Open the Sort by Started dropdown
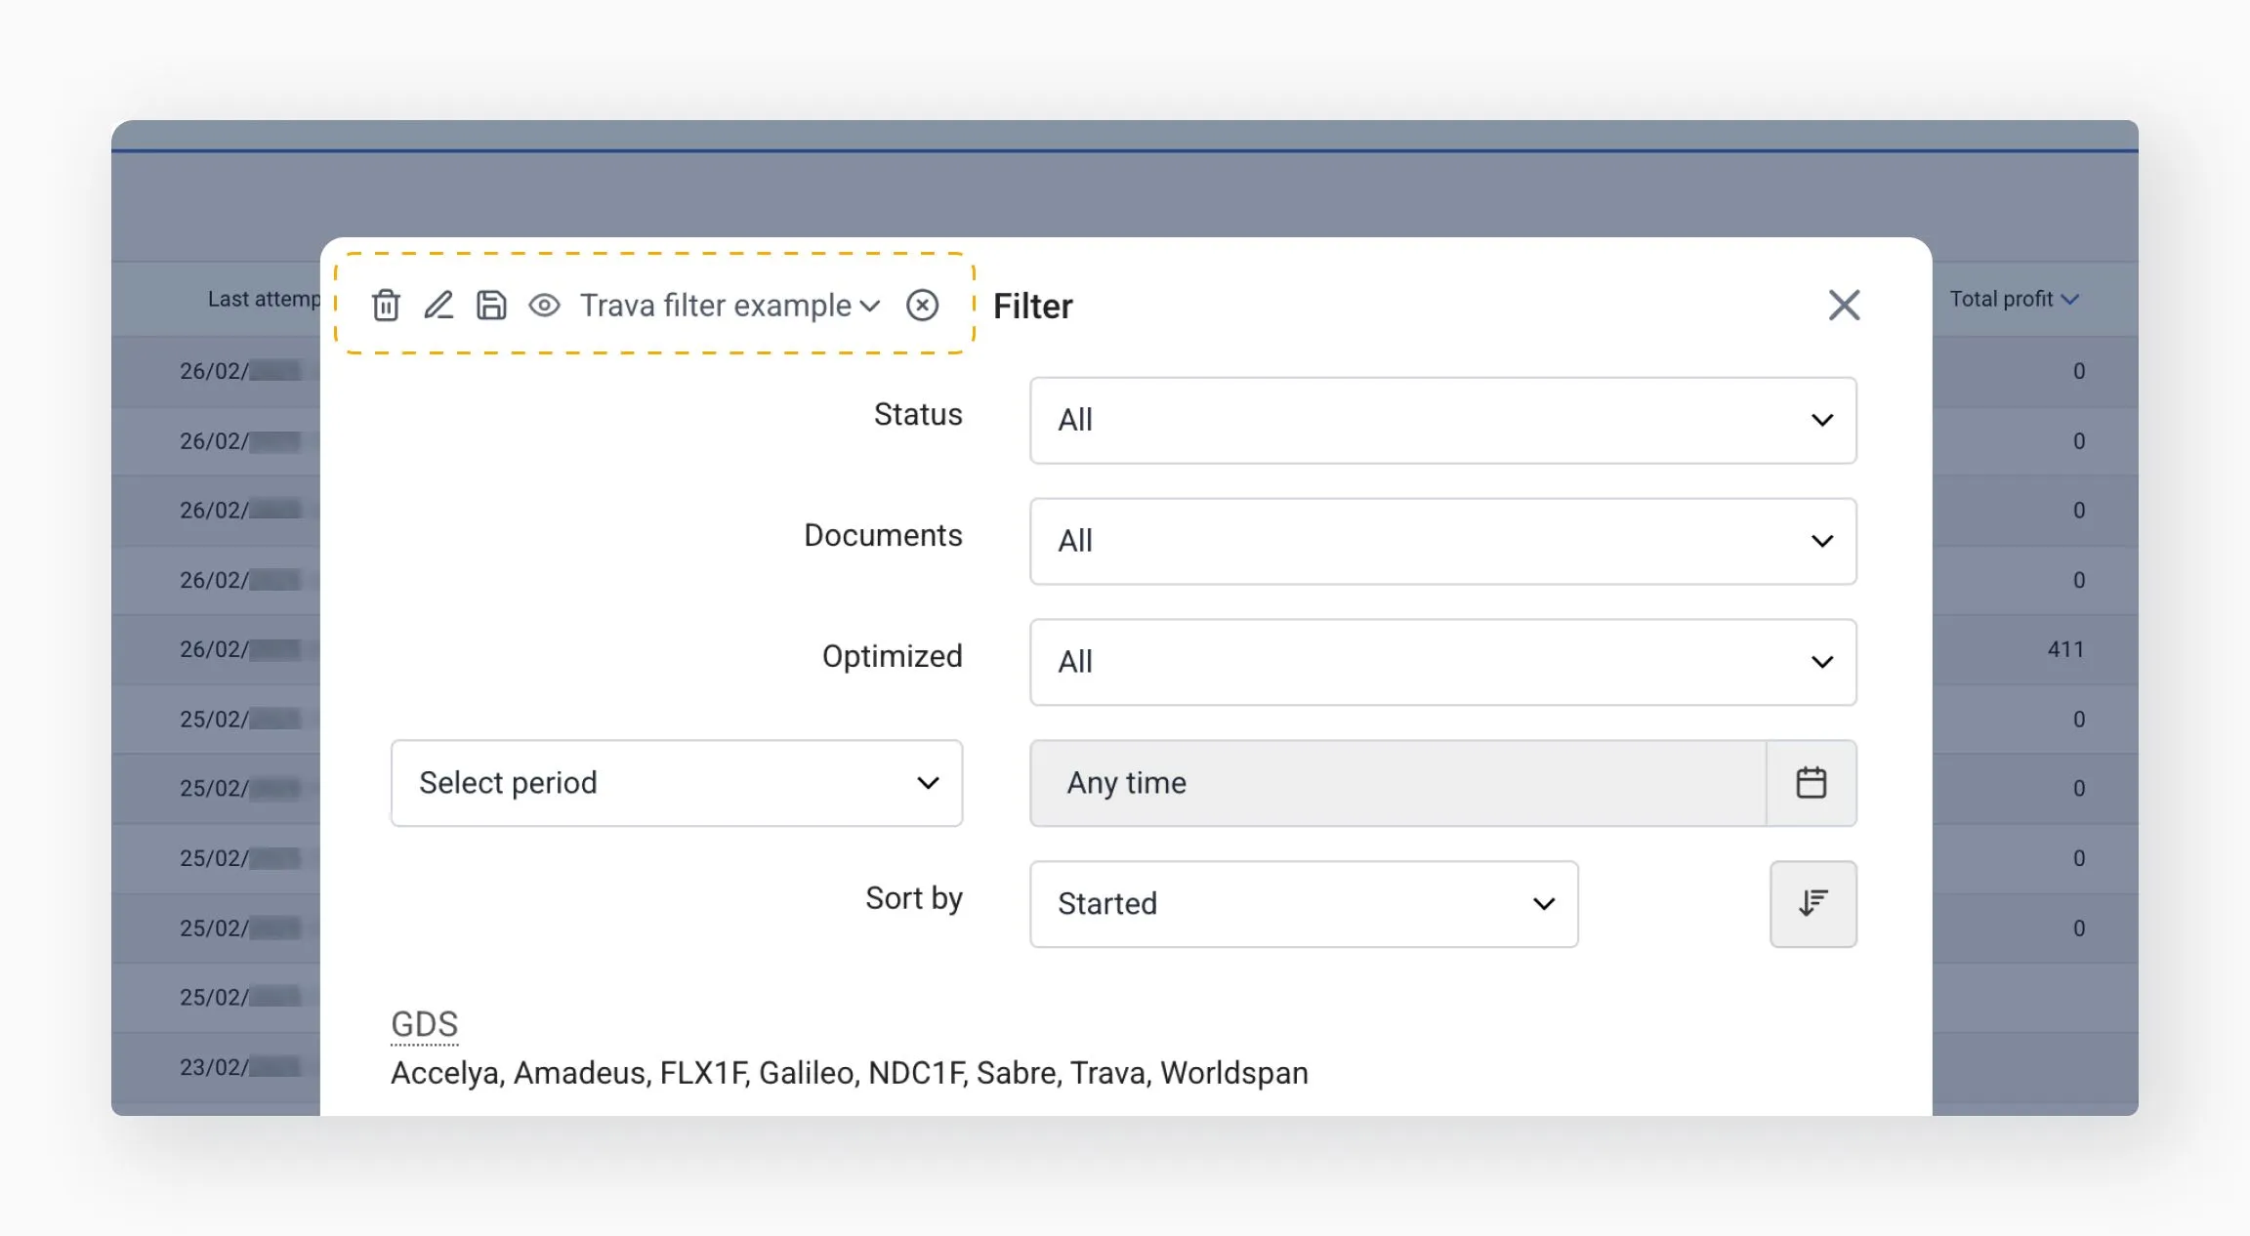This screenshot has height=1236, width=2250. click(1303, 904)
